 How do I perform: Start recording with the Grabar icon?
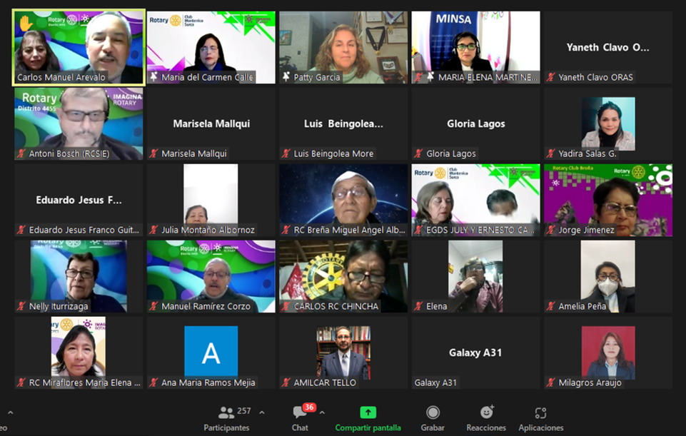(x=433, y=412)
